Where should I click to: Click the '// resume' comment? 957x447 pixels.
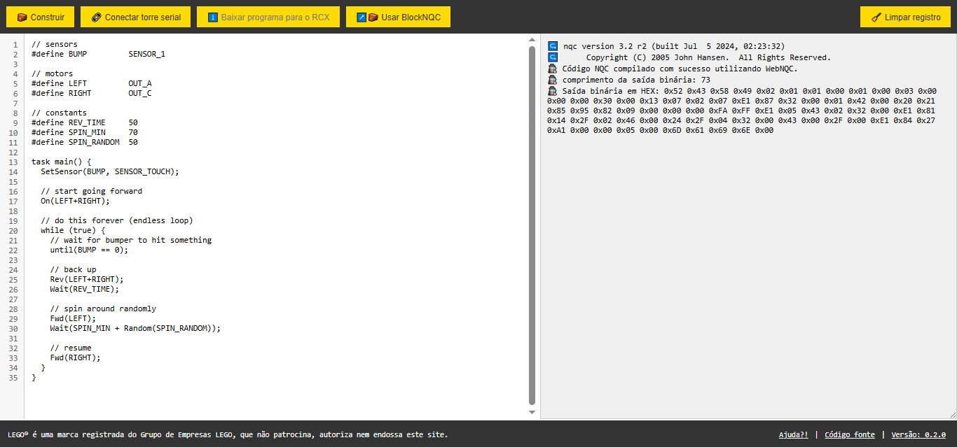71,348
